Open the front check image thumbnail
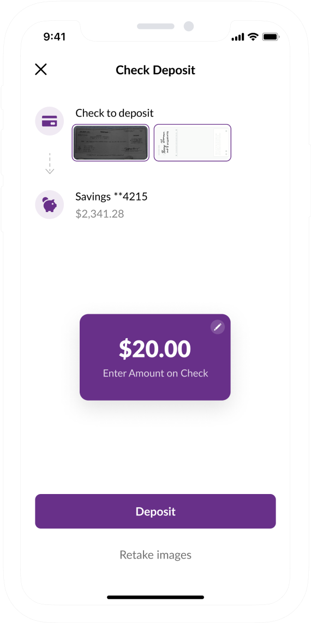The height and width of the screenshot is (623, 311). pos(111,143)
